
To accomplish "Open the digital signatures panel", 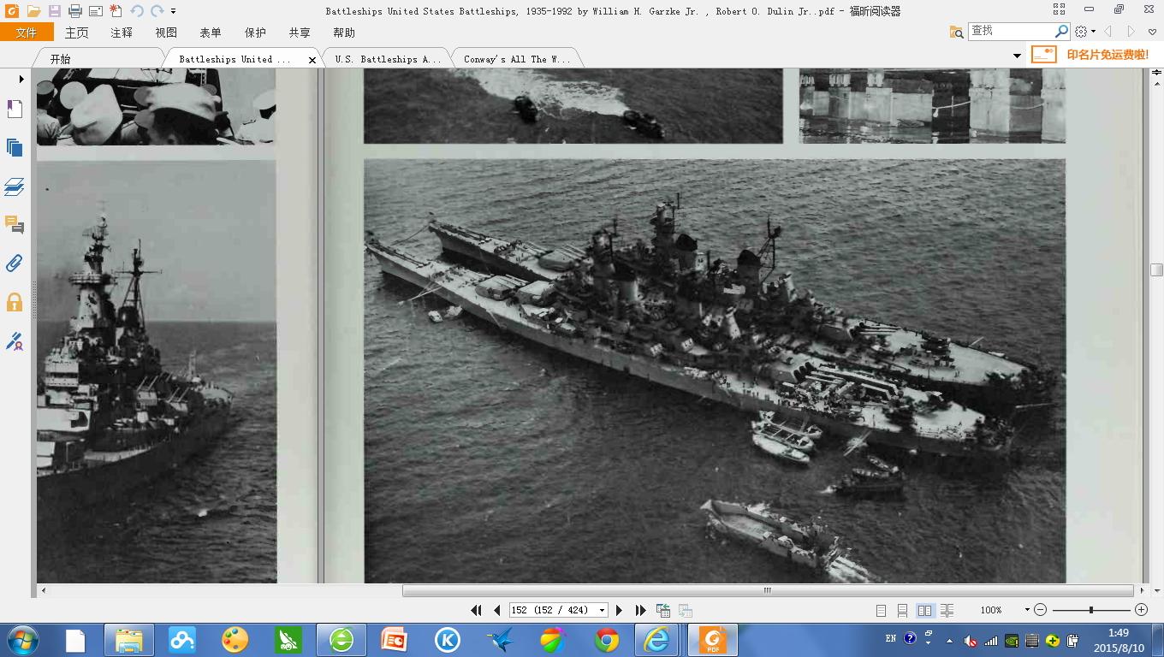I will click(x=15, y=341).
